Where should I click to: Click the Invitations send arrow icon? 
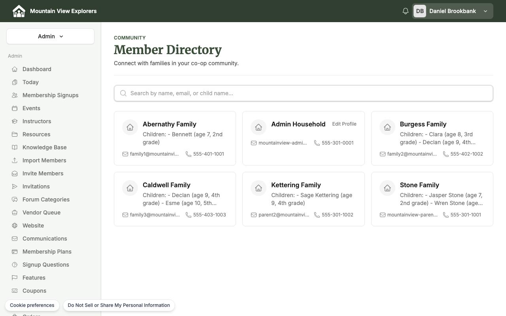(x=15, y=186)
